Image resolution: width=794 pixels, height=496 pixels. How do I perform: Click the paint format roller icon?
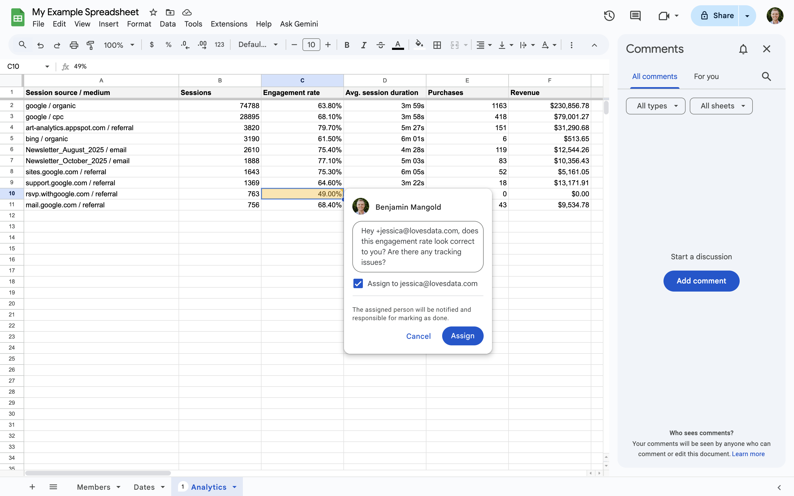[90, 45]
